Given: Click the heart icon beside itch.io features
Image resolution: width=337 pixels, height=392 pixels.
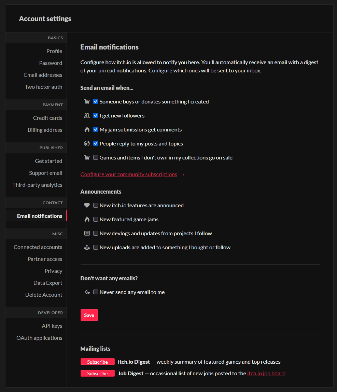Looking at the screenshot, I should pos(87,205).
